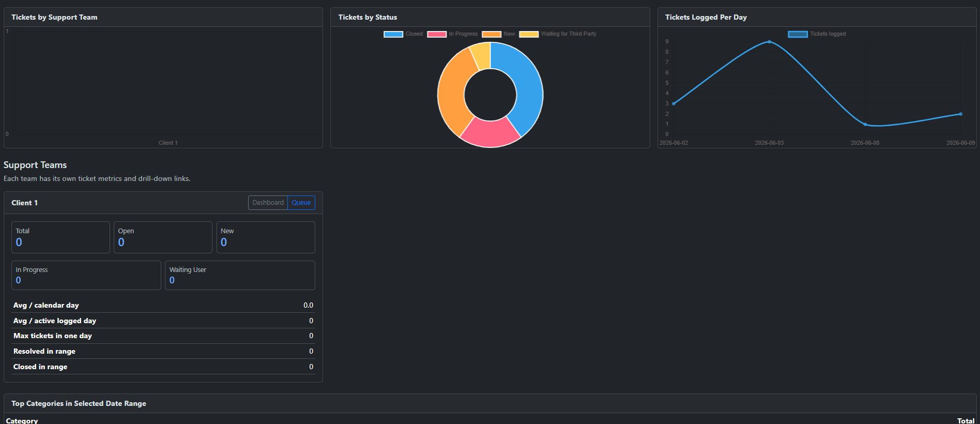This screenshot has width=980, height=424.
Task: Toggle the New legend swatch
Action: tap(492, 34)
